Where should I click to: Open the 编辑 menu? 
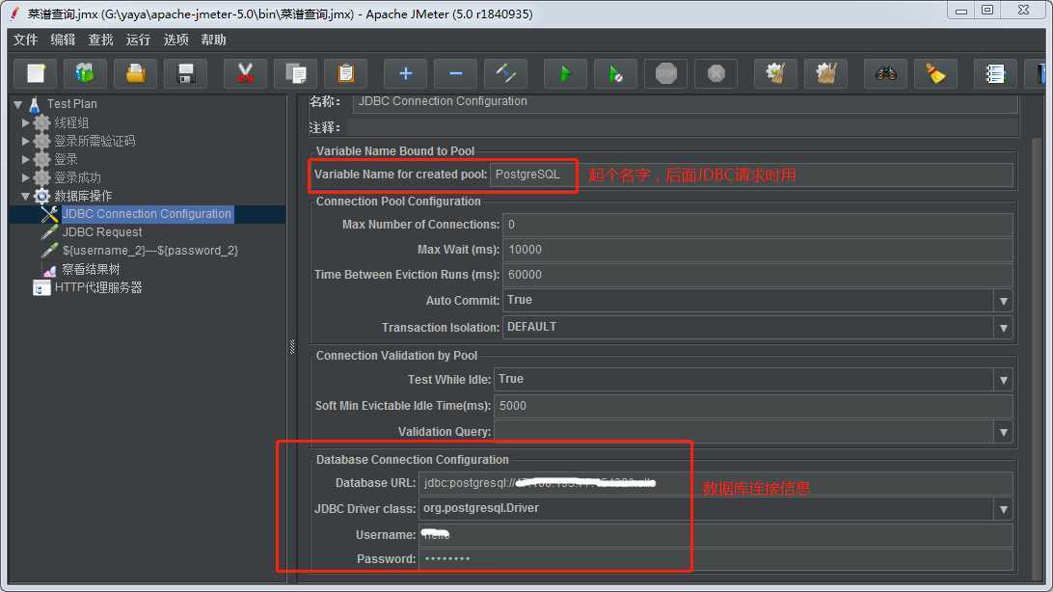click(x=63, y=40)
